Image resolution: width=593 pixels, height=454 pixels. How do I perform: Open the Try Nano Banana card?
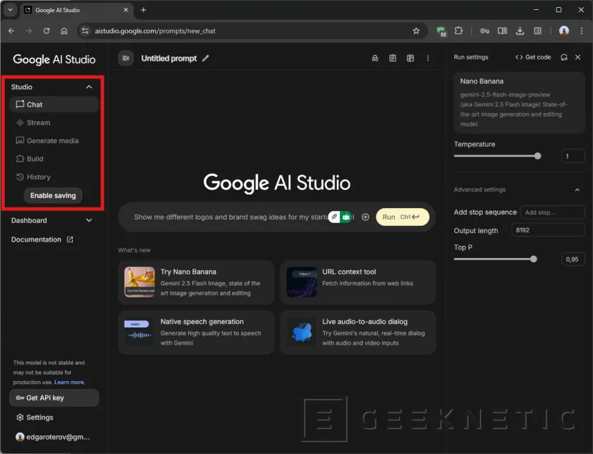tap(196, 282)
